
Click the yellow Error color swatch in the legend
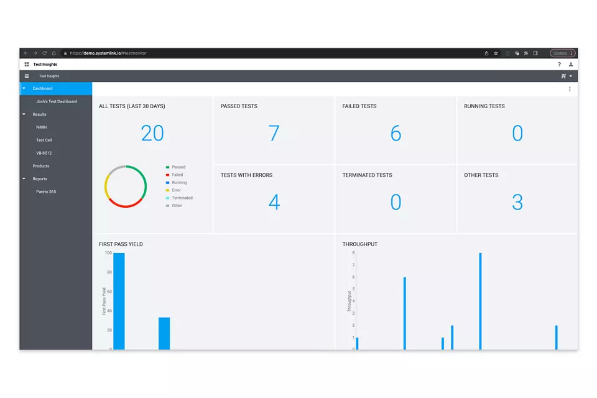tap(168, 190)
